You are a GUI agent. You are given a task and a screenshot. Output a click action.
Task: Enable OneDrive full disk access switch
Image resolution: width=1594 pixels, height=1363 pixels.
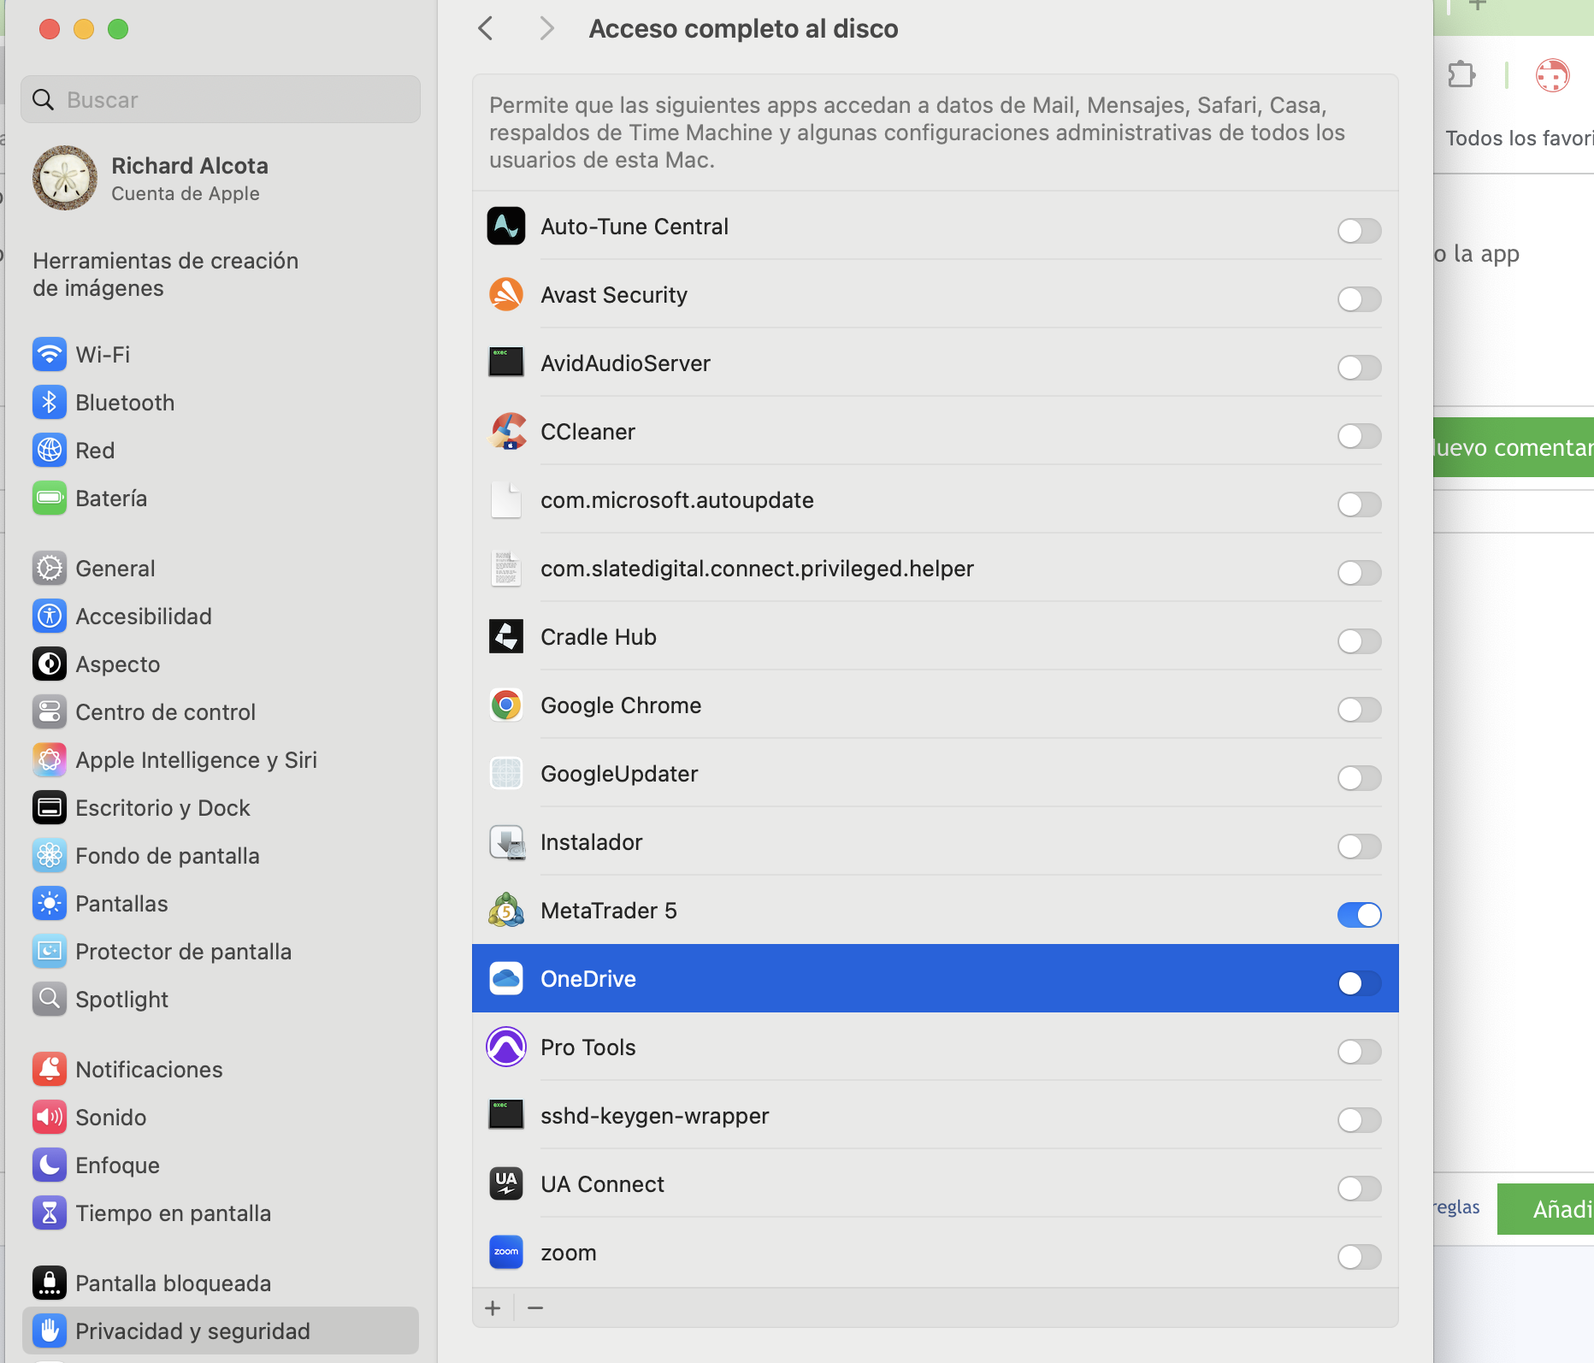pyautogui.click(x=1359, y=983)
